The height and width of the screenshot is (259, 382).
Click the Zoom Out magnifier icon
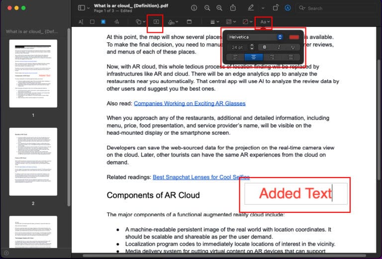point(207,8)
